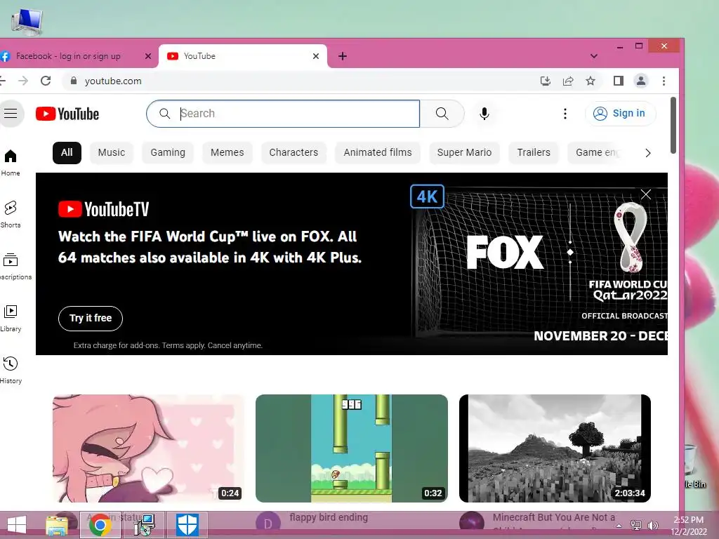Open the pink anime thumbnail video 0:24
The image size is (719, 539).
tap(149, 448)
